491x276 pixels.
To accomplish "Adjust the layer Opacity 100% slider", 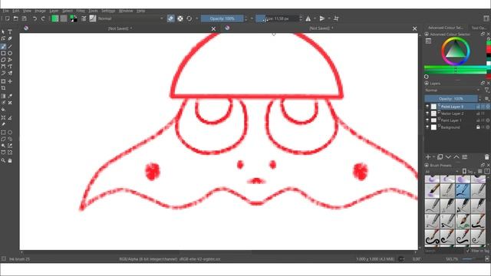I will coord(451,99).
